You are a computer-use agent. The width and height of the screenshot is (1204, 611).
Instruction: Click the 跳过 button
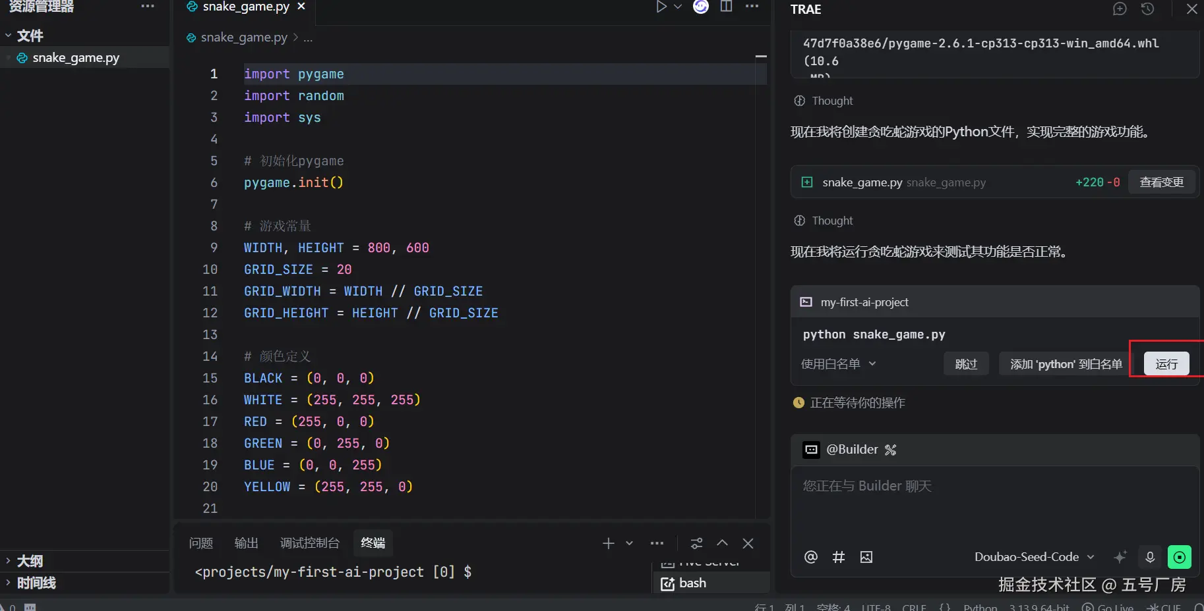[x=966, y=364]
